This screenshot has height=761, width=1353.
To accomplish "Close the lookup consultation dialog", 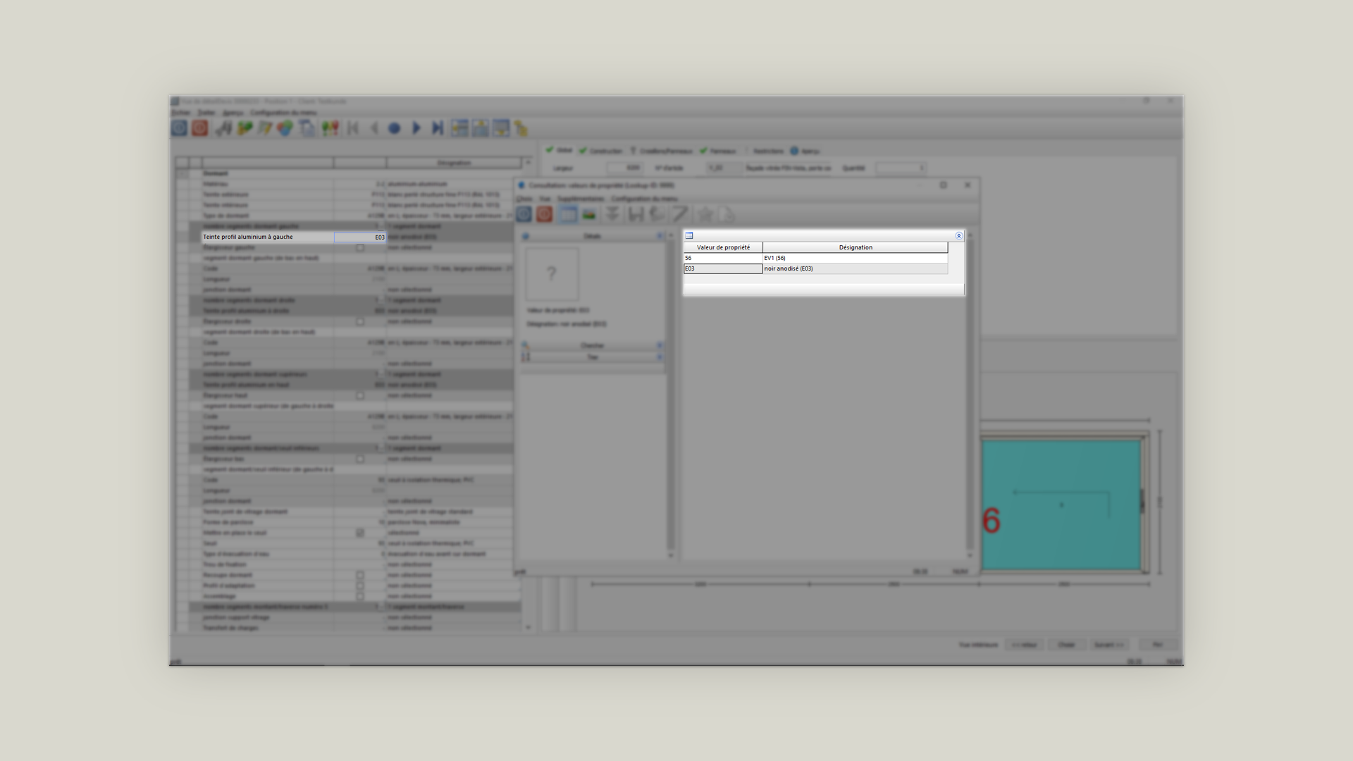I will click(968, 185).
